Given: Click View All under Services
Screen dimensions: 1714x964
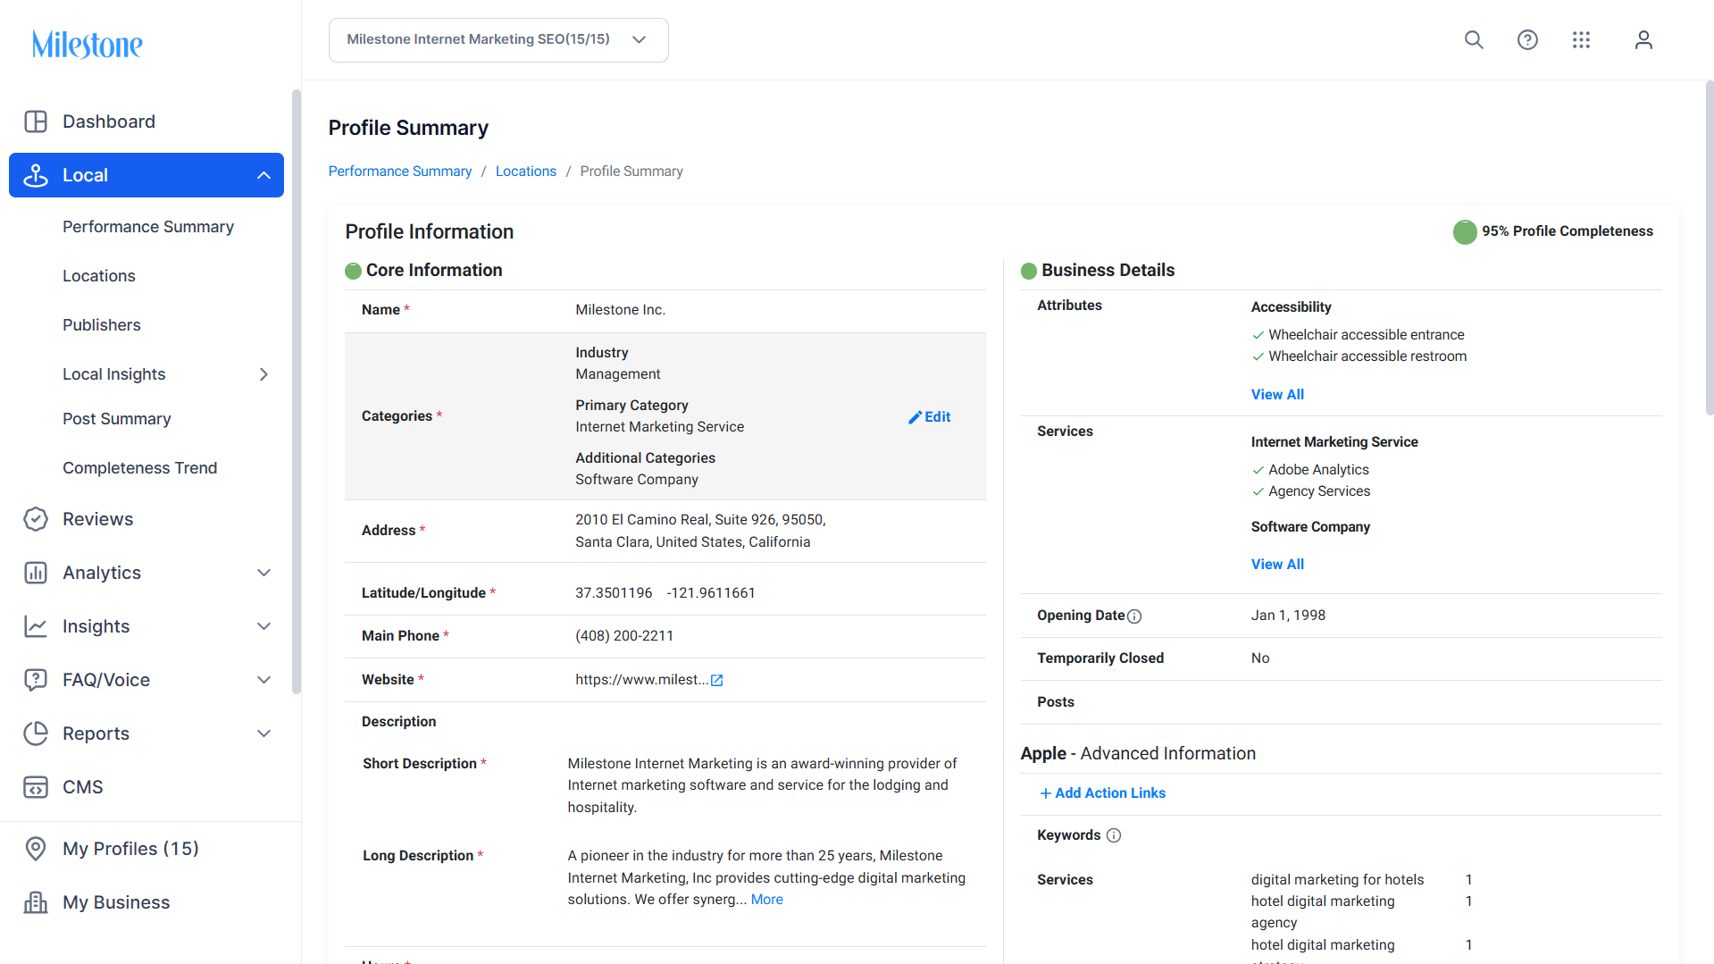Looking at the screenshot, I should [1277, 565].
